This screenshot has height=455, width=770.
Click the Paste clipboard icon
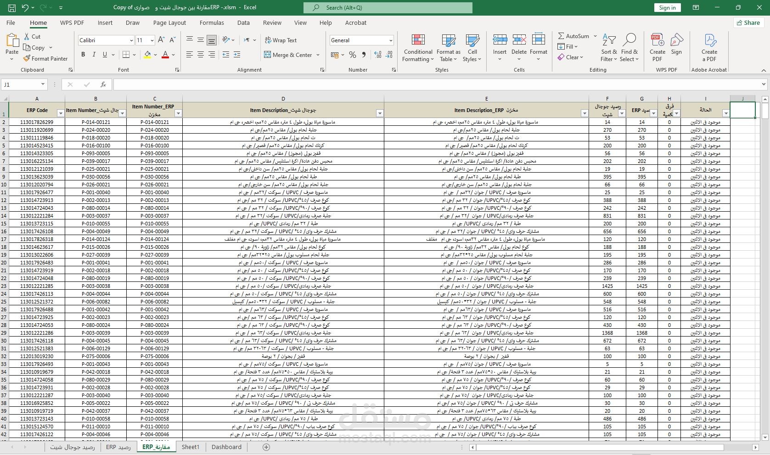pyautogui.click(x=12, y=40)
